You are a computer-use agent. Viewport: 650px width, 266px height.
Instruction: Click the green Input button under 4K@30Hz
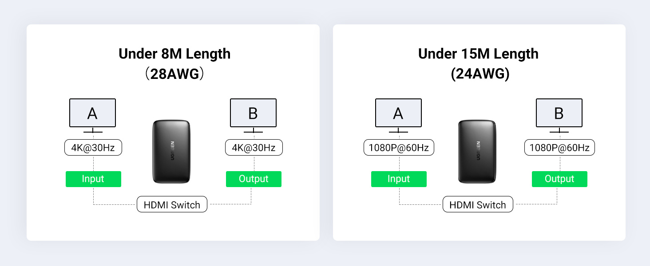click(x=93, y=179)
